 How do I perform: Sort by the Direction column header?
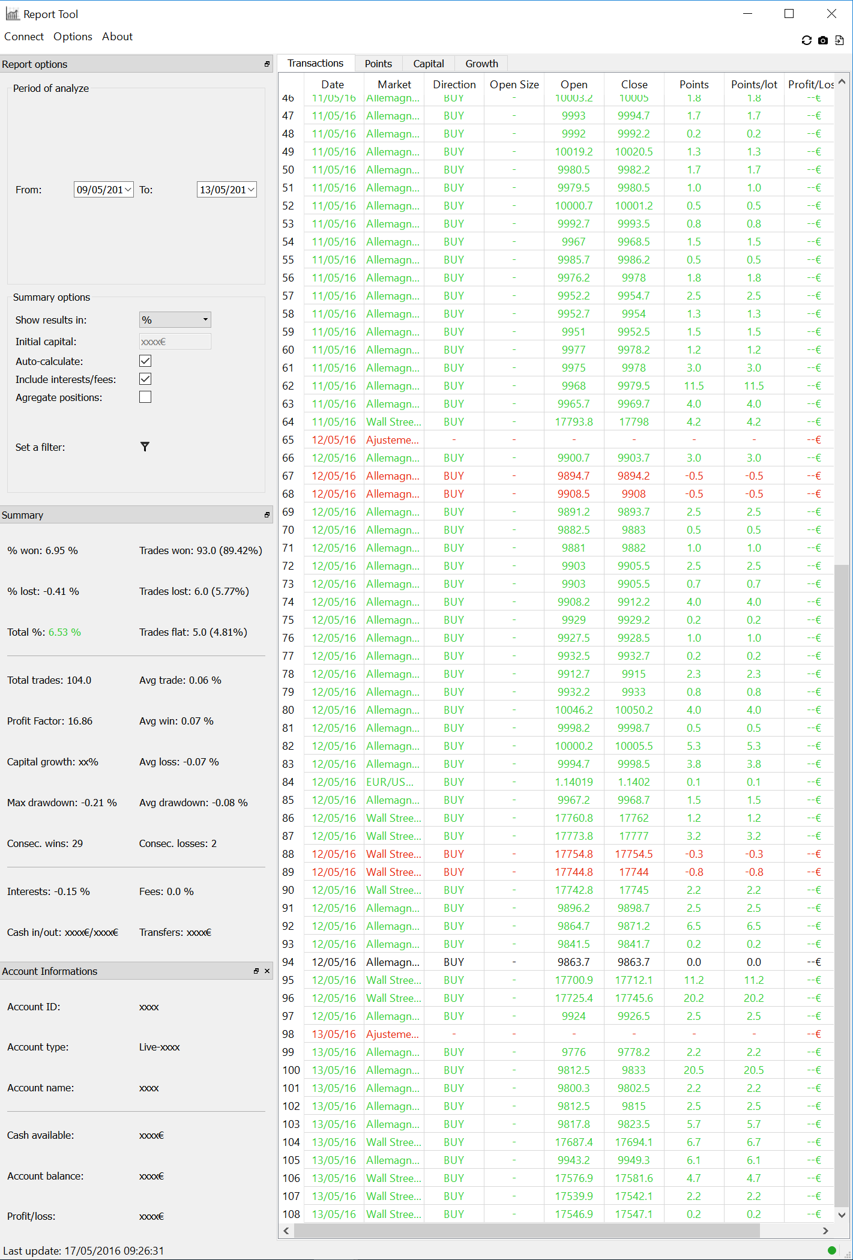tap(454, 85)
